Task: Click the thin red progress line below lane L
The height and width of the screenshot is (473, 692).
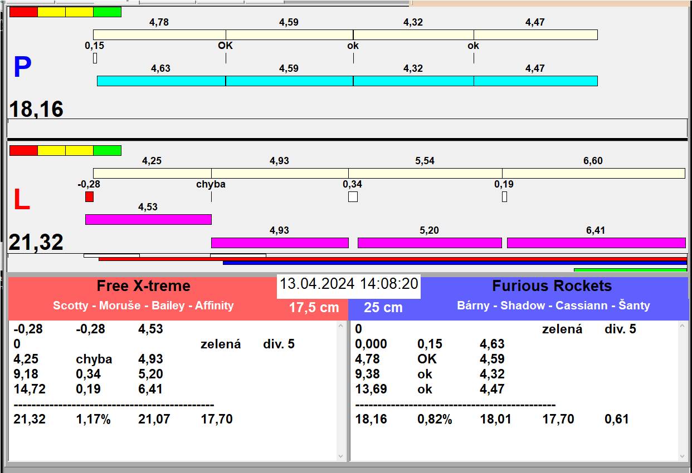Action: click(393, 259)
